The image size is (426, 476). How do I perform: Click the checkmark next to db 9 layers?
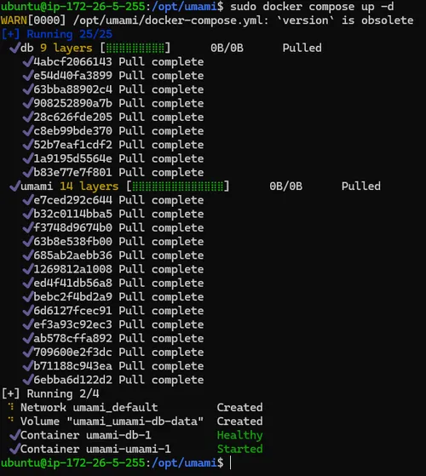[14, 48]
